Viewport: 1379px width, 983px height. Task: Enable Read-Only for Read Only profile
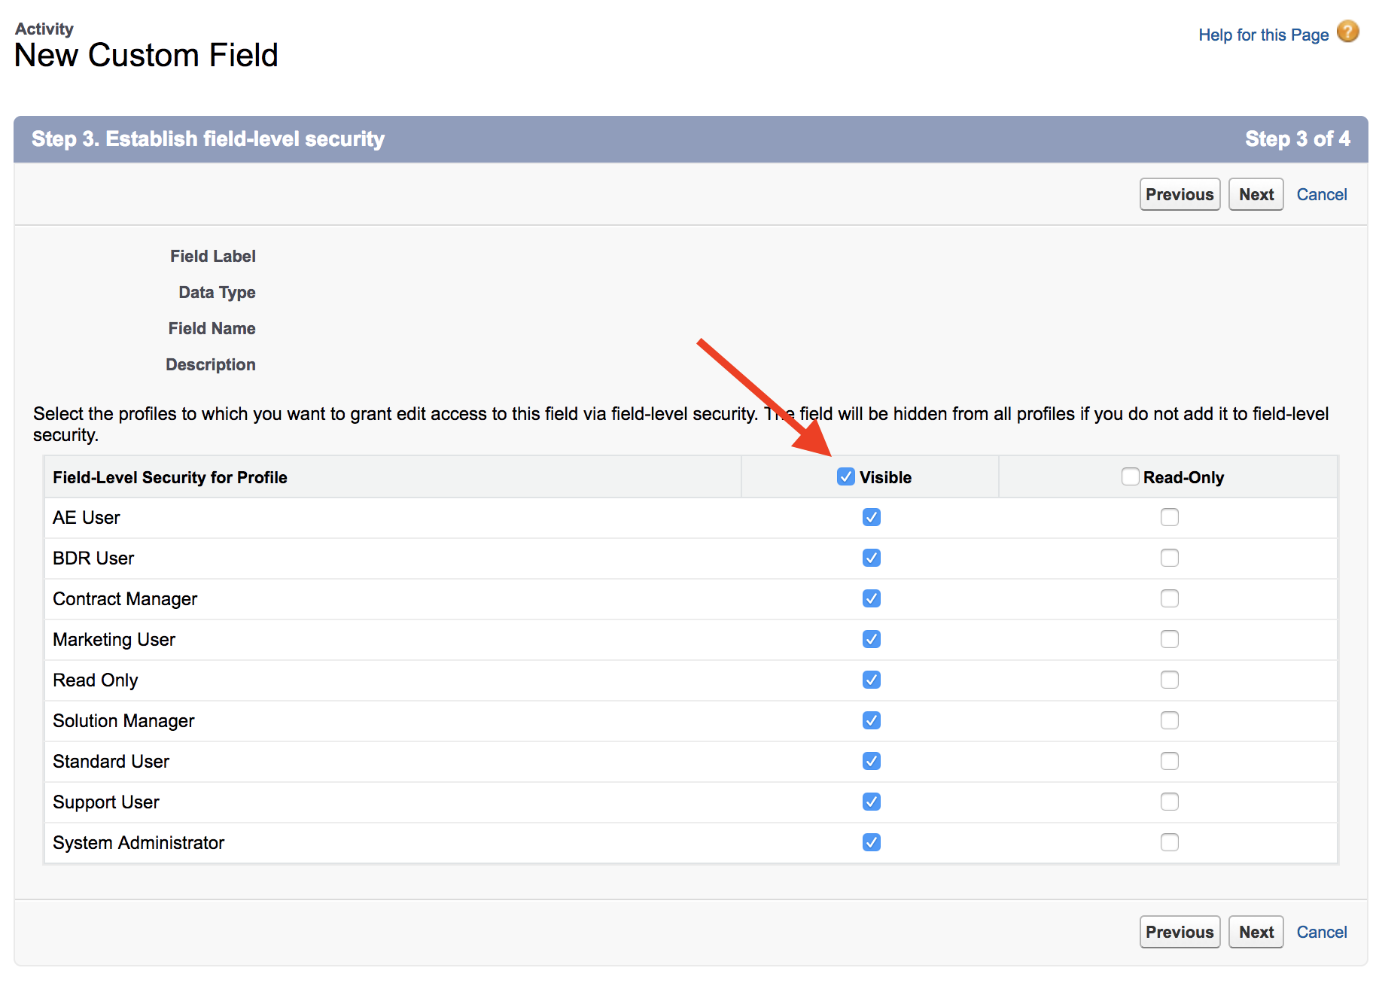(1169, 680)
